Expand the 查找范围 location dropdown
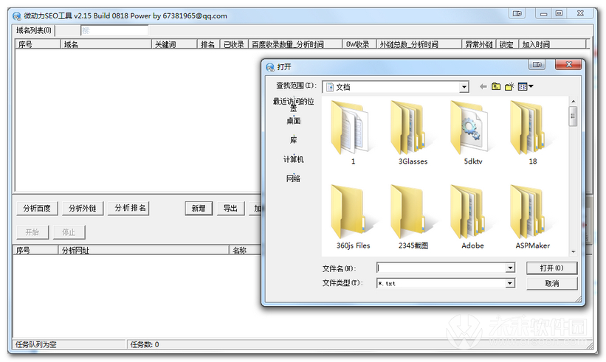 pos(464,87)
